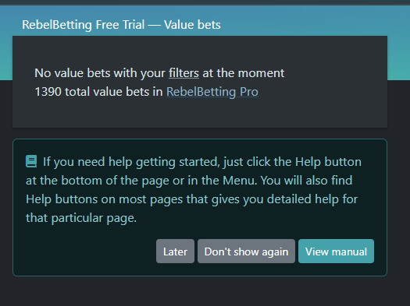Click the 'If you need help' paragraph
The height and width of the screenshot is (306, 410).
coord(194,190)
